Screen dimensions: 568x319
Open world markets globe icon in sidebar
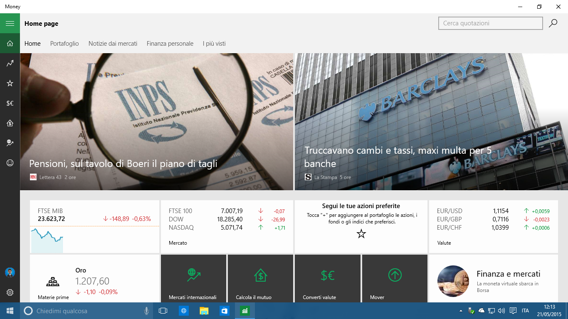(10, 143)
